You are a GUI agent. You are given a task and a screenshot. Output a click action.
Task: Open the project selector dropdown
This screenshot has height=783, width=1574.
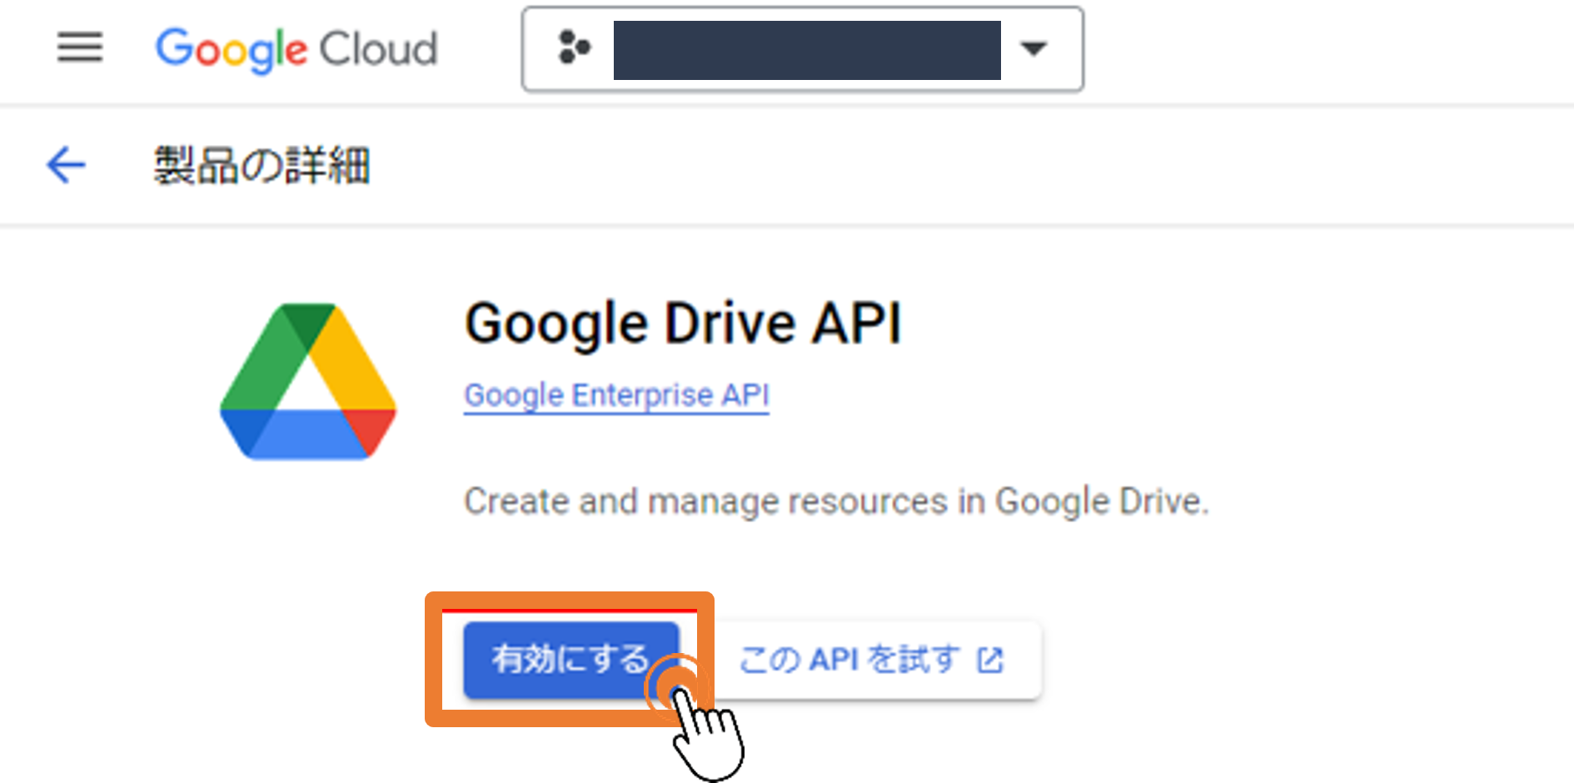click(x=802, y=49)
